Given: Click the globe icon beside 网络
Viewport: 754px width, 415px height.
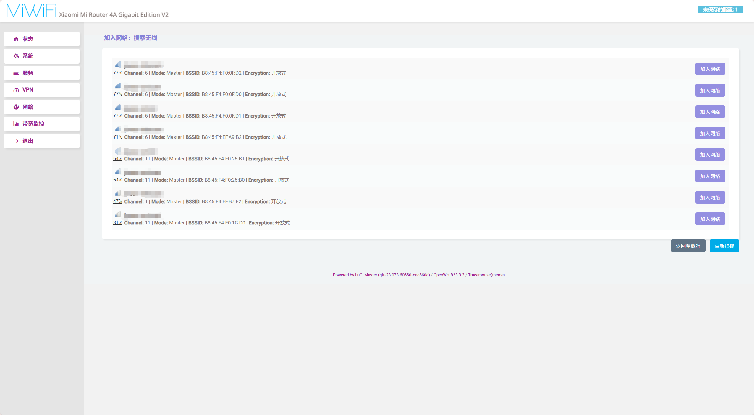Looking at the screenshot, I should point(16,107).
